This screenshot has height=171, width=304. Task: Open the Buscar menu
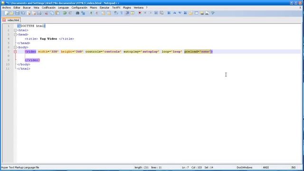(x=27, y=8)
